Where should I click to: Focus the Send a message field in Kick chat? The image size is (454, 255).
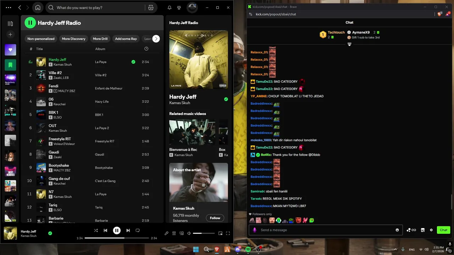pos(326,230)
